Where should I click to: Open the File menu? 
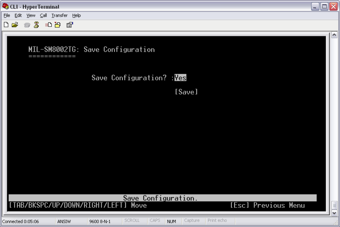(x=7, y=15)
